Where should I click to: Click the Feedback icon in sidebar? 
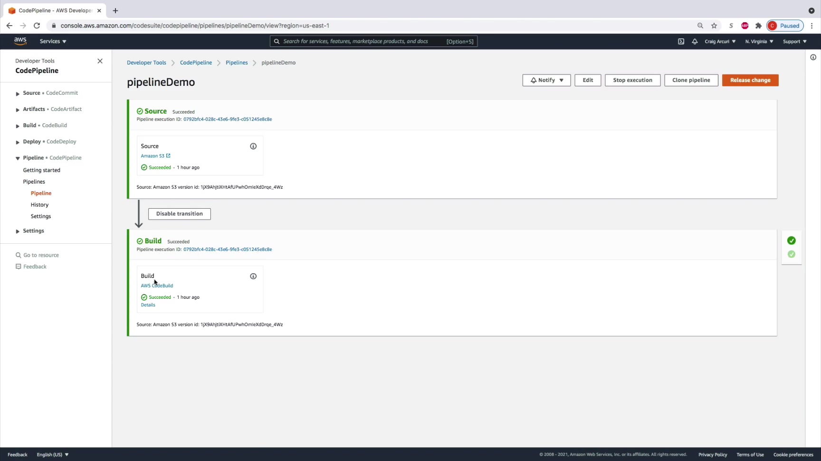point(18,267)
